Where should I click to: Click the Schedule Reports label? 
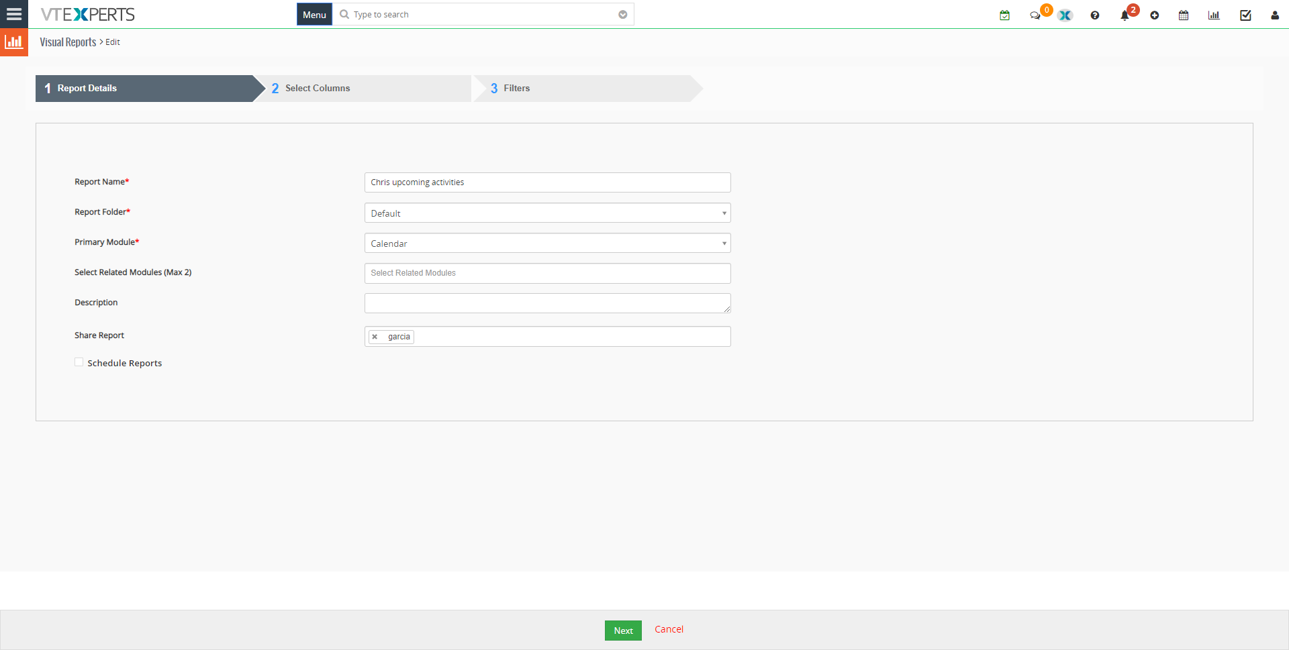click(125, 363)
